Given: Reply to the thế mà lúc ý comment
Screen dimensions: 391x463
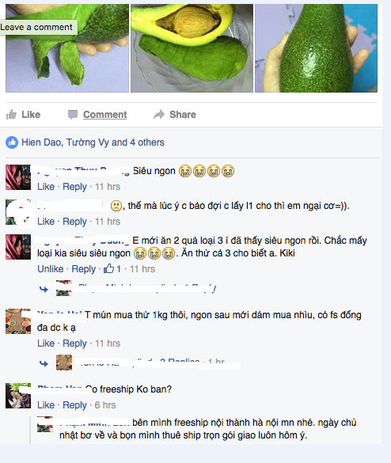Looking at the screenshot, I should click(74, 222).
